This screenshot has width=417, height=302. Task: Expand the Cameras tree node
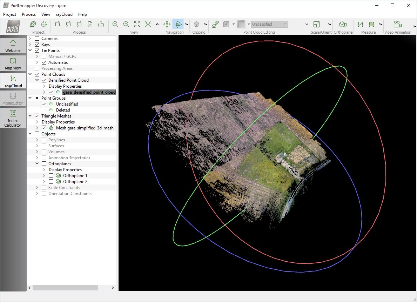click(x=30, y=39)
